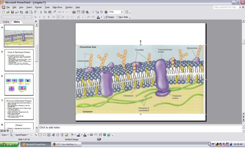The image size is (245, 149).
Task: Toggle Italic formatting
Action: click(x=40, y=17)
